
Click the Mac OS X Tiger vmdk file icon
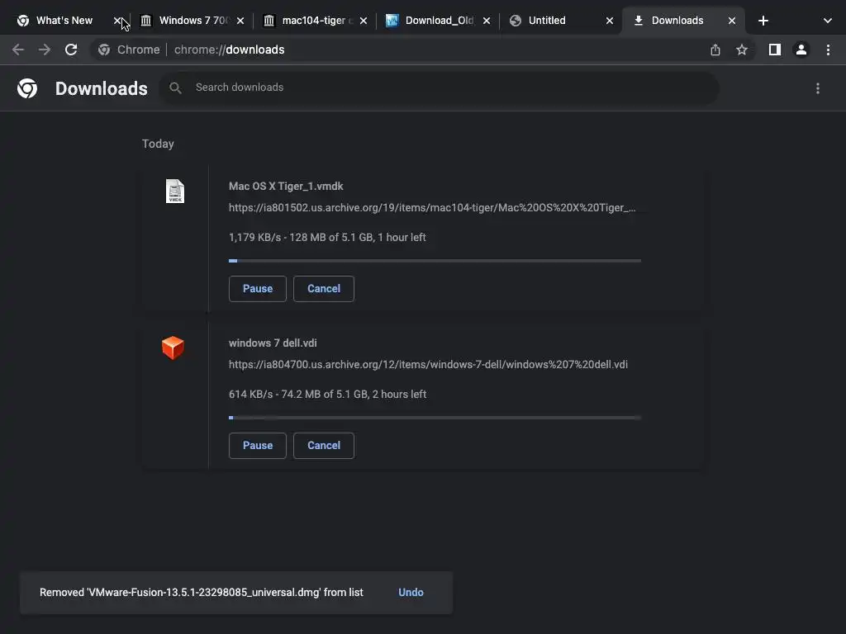(x=175, y=192)
